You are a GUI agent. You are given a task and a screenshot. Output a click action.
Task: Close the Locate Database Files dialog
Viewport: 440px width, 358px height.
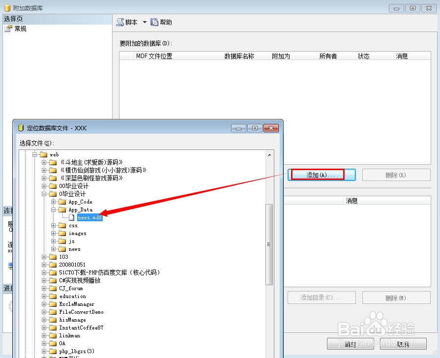(271, 128)
